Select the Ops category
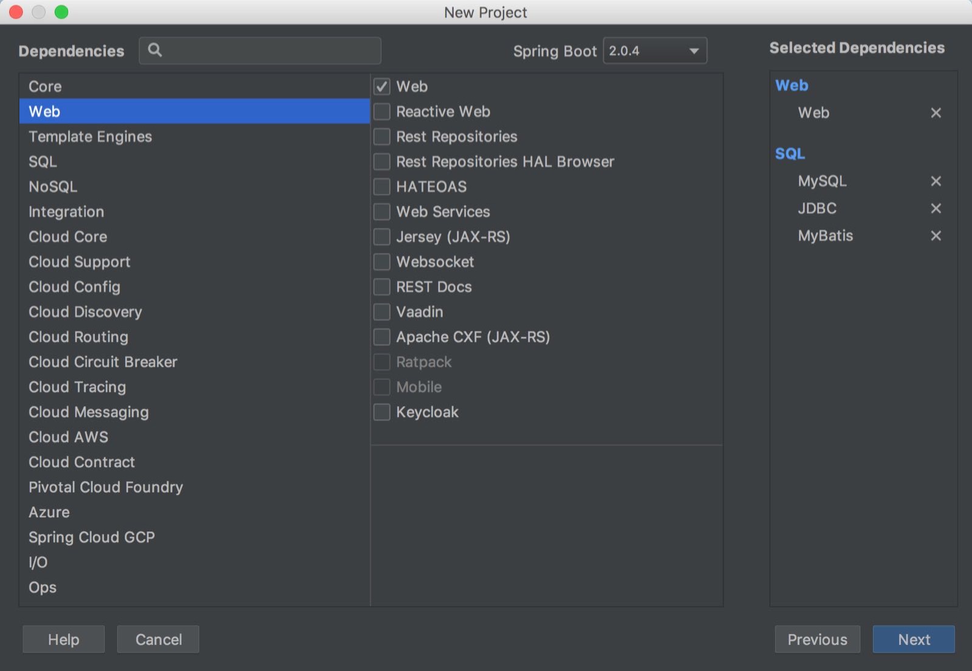The height and width of the screenshot is (671, 972). (194, 587)
